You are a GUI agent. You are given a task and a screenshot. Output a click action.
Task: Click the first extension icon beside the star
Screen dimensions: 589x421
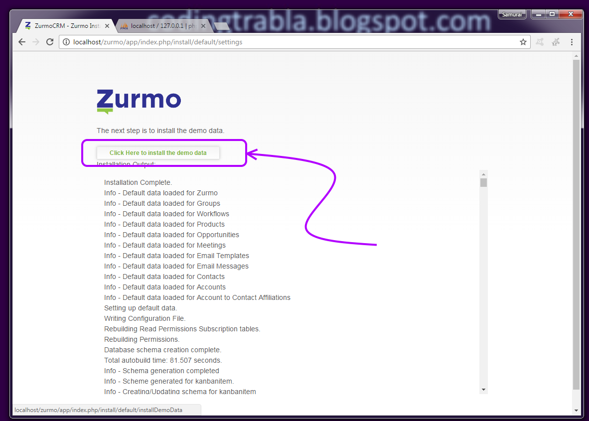pyautogui.click(x=540, y=42)
